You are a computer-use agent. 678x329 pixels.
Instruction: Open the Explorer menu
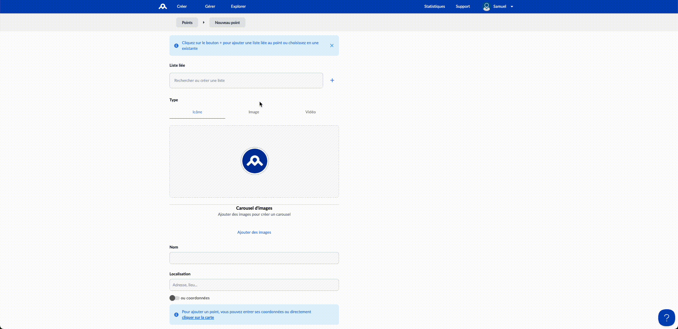pos(238,6)
